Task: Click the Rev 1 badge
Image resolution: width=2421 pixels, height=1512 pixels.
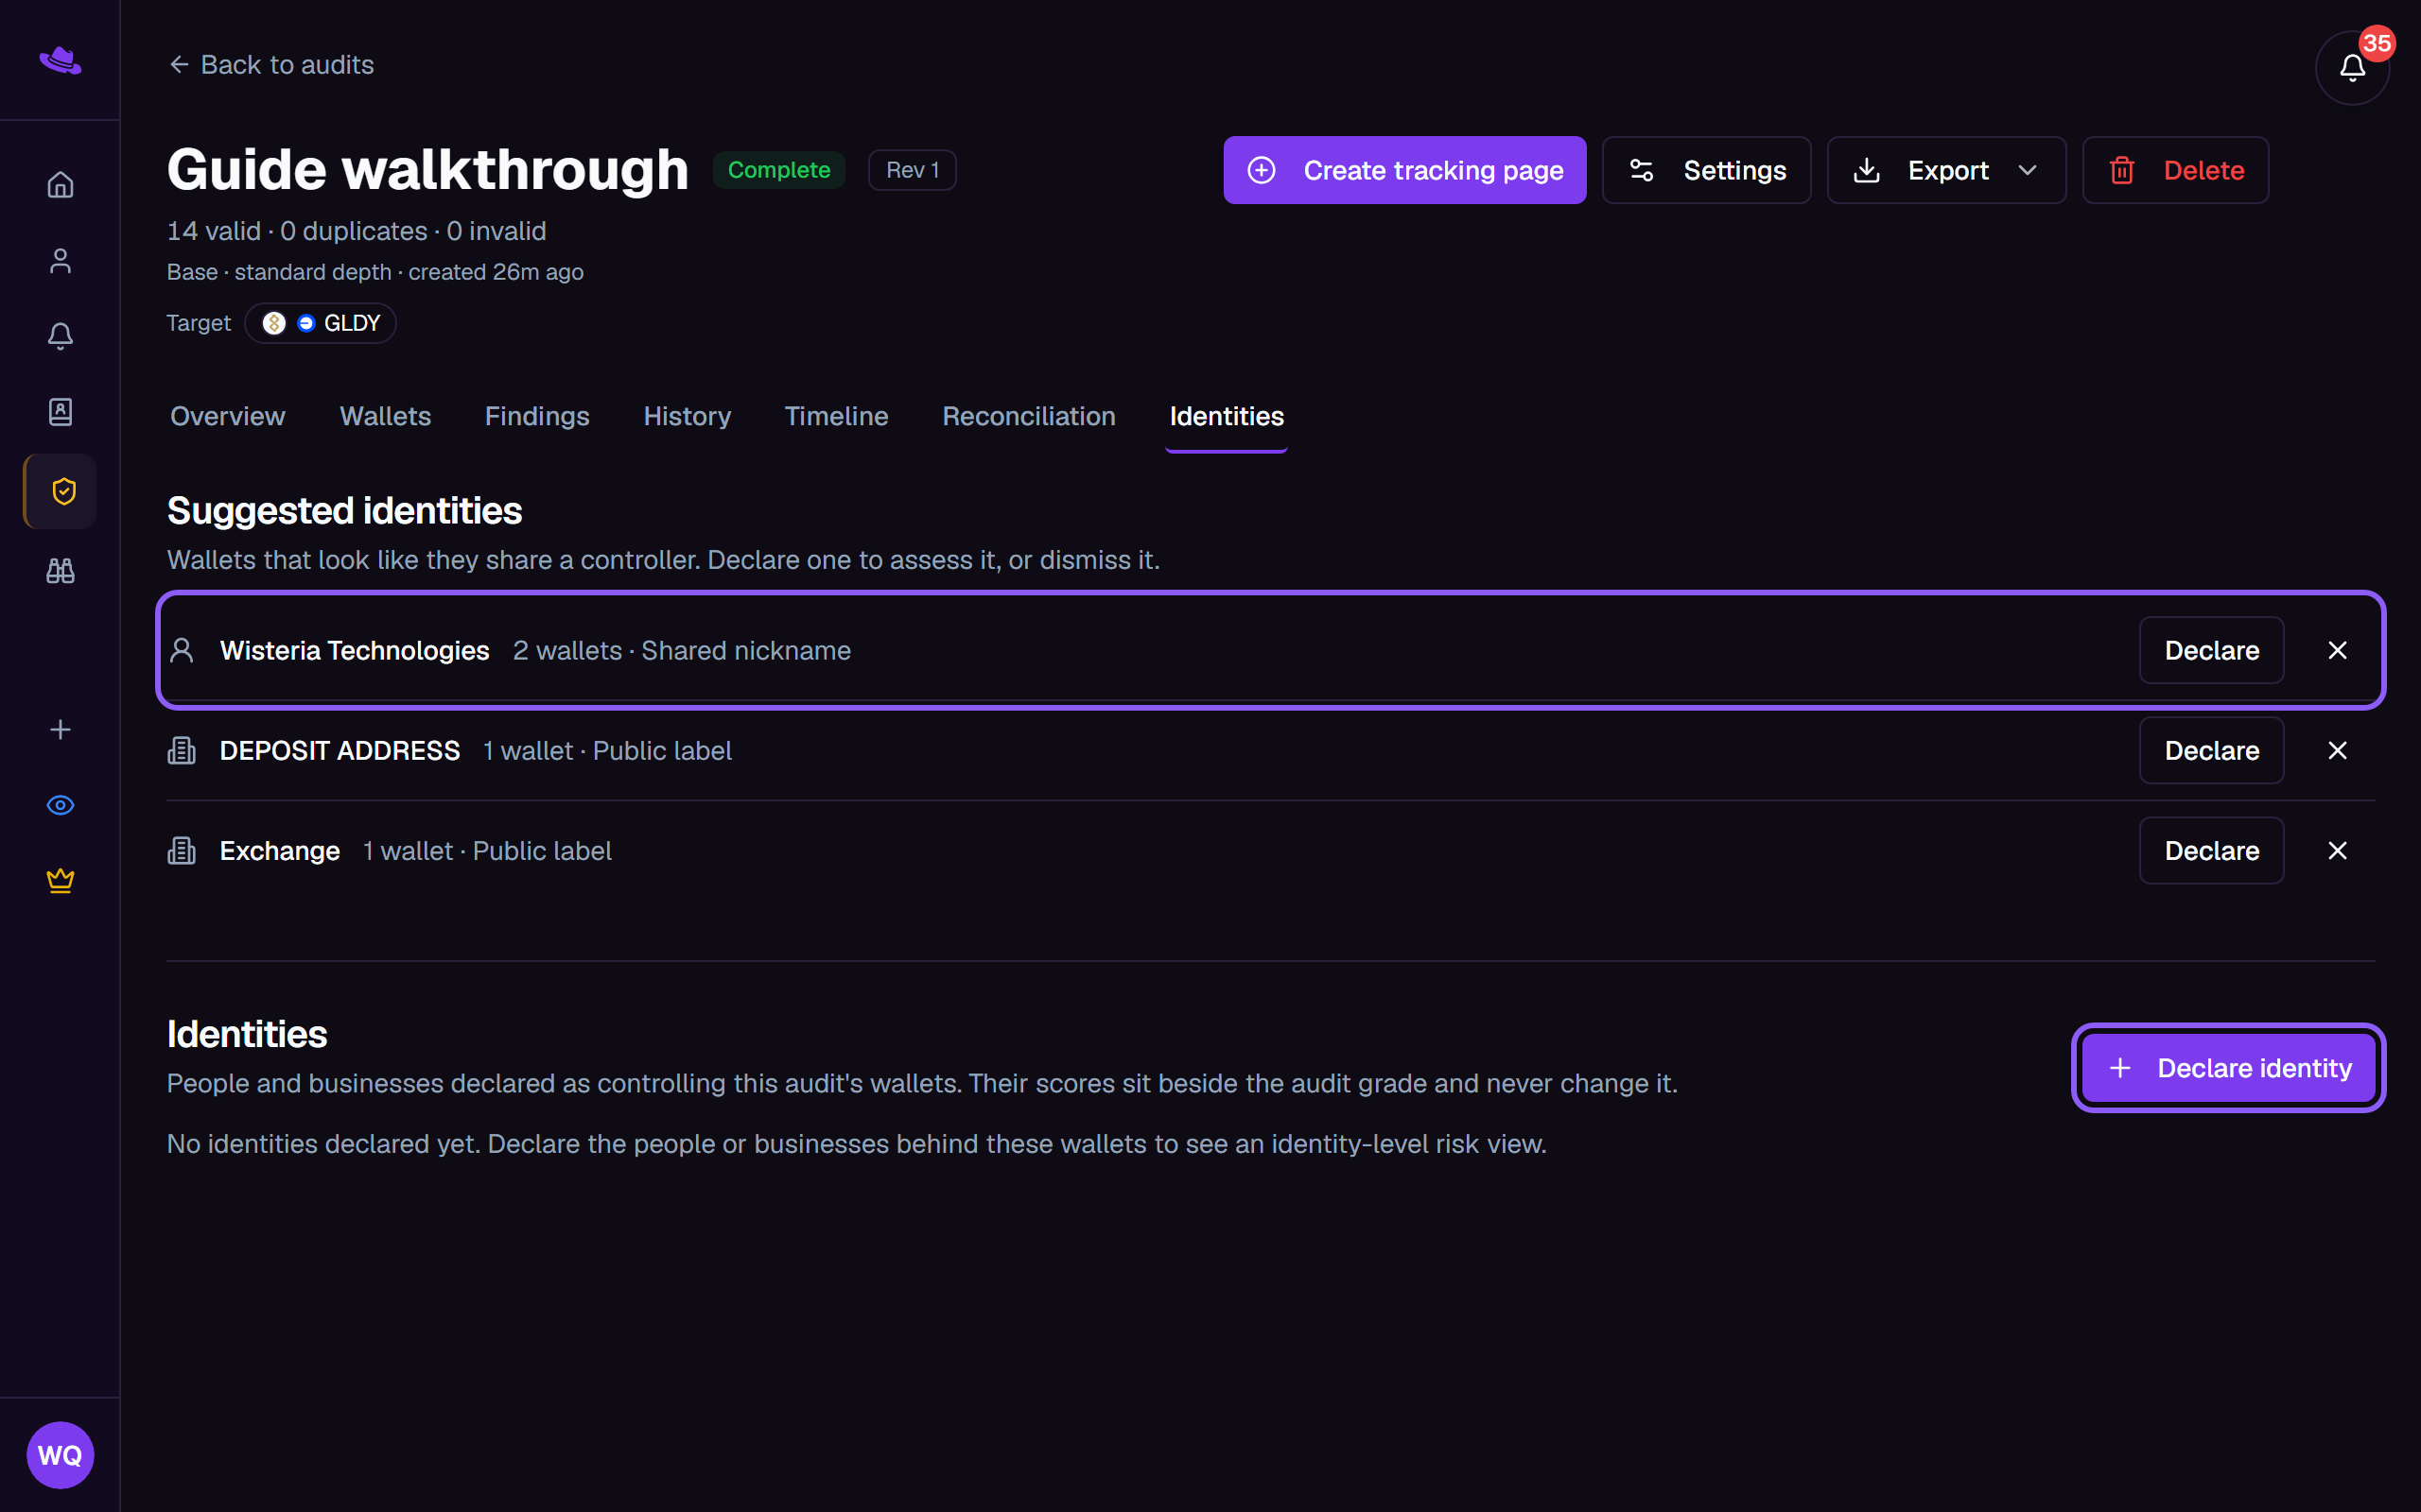Action: tap(913, 170)
